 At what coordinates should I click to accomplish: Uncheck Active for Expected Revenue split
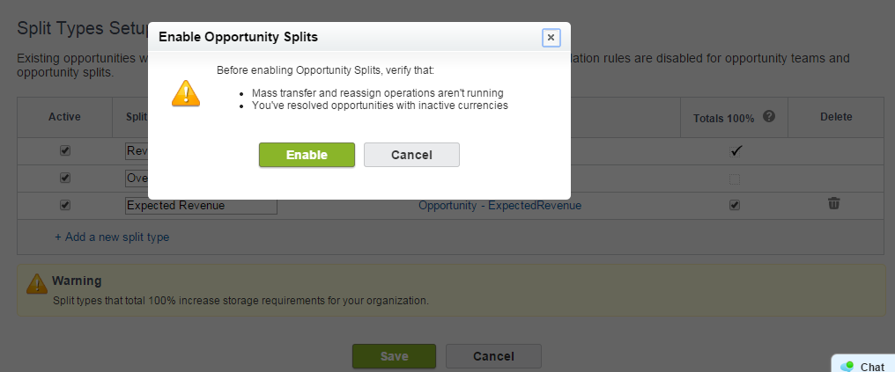tap(65, 205)
